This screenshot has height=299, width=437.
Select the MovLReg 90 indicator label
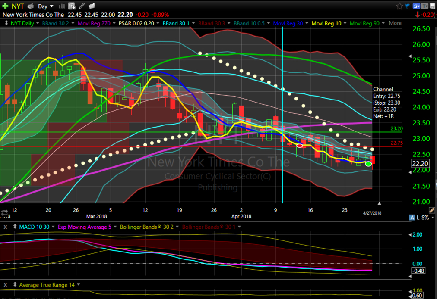point(364,23)
